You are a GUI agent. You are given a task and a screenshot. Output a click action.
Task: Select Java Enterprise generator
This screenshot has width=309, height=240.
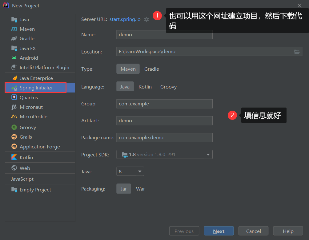40,78
